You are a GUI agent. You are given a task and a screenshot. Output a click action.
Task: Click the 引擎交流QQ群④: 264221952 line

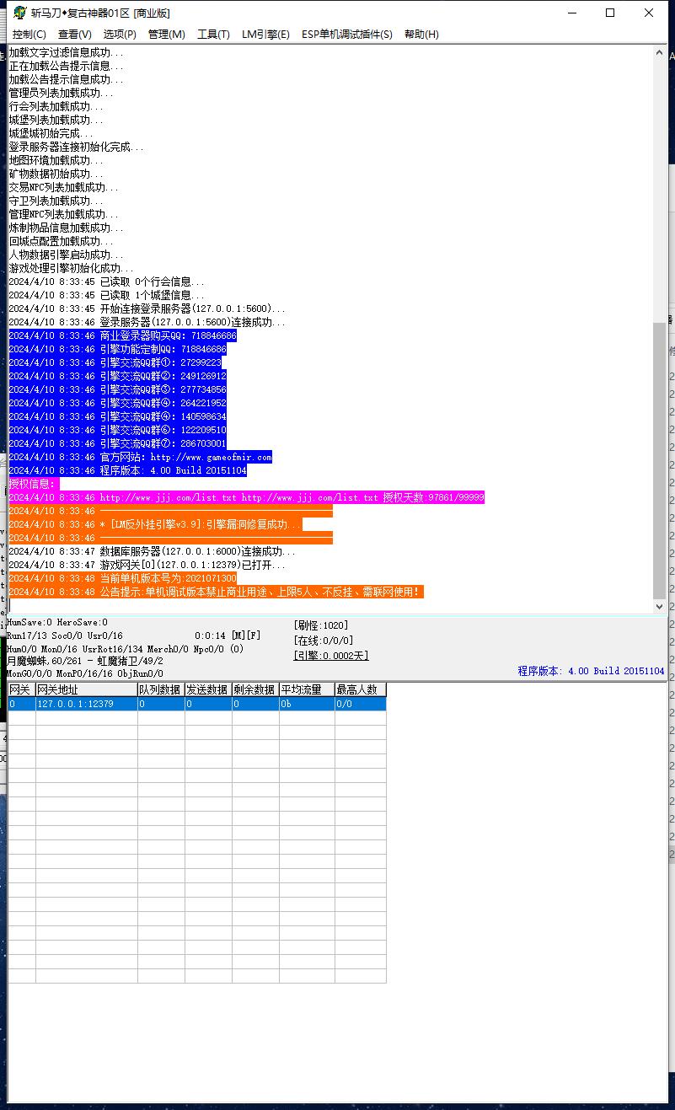118,403
